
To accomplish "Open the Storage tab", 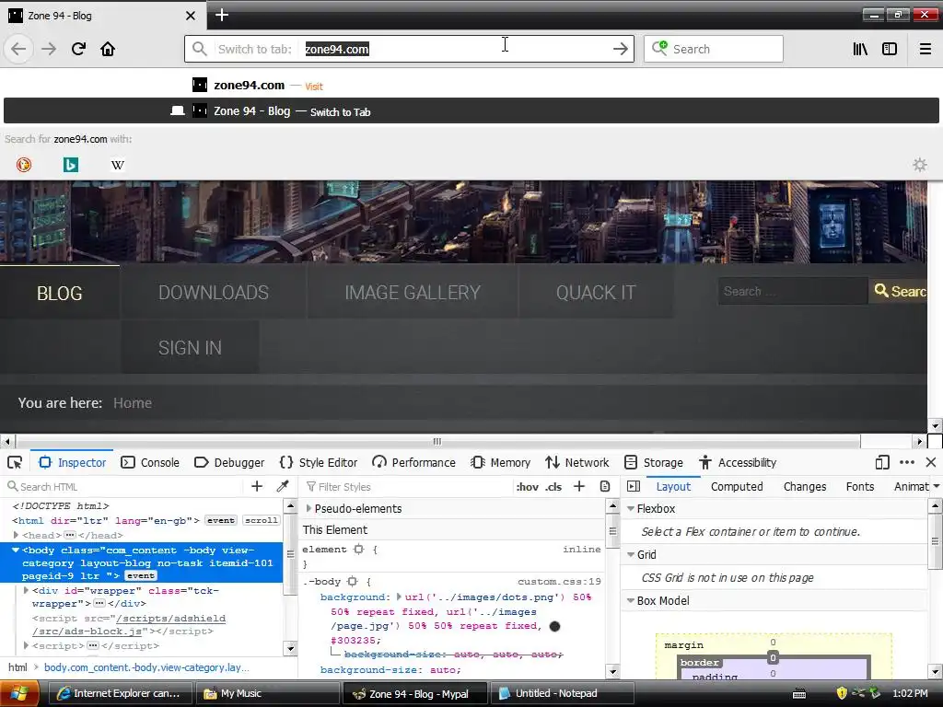I will [654, 462].
